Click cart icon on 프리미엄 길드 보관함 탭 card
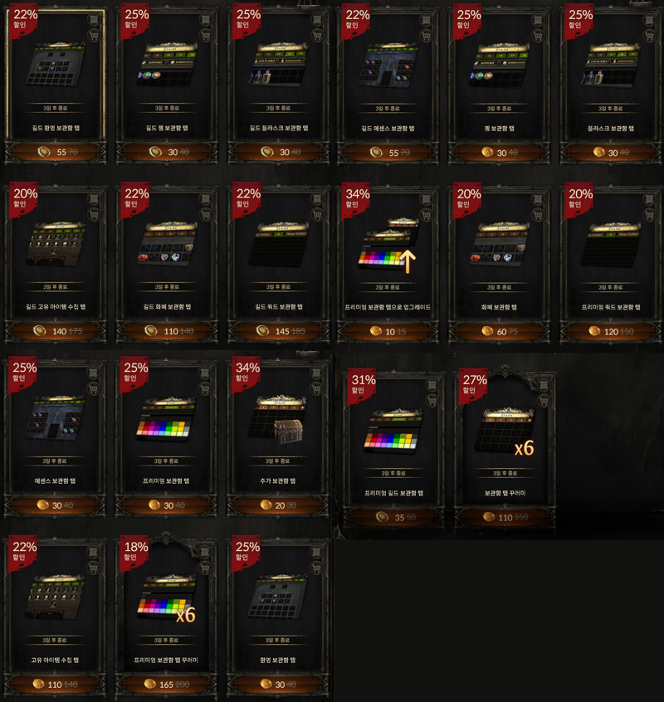 click(x=432, y=400)
